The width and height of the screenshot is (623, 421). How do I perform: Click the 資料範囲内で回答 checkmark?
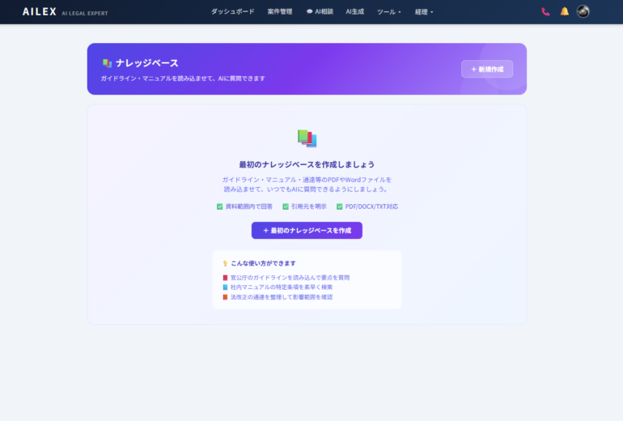[x=219, y=206]
